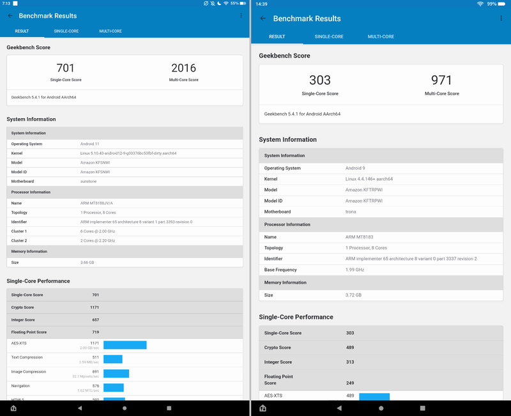Go back from right Benchmark Results screen

coord(263,19)
